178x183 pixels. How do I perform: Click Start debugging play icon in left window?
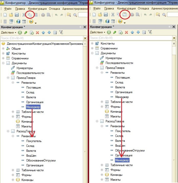[x=31, y=21]
